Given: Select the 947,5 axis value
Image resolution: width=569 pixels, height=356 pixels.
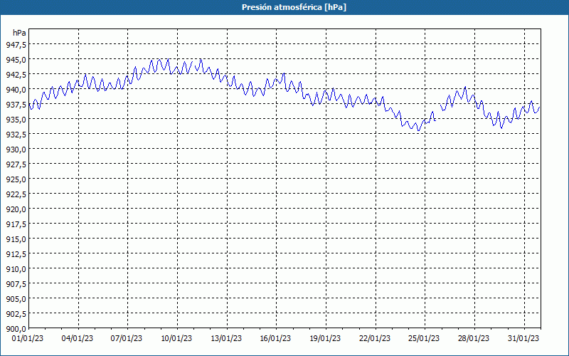Looking at the screenshot, I should (16, 44).
